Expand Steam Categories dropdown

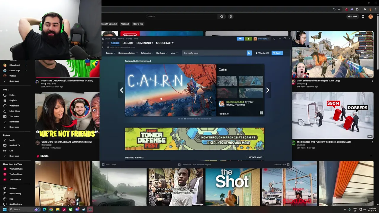(147, 53)
